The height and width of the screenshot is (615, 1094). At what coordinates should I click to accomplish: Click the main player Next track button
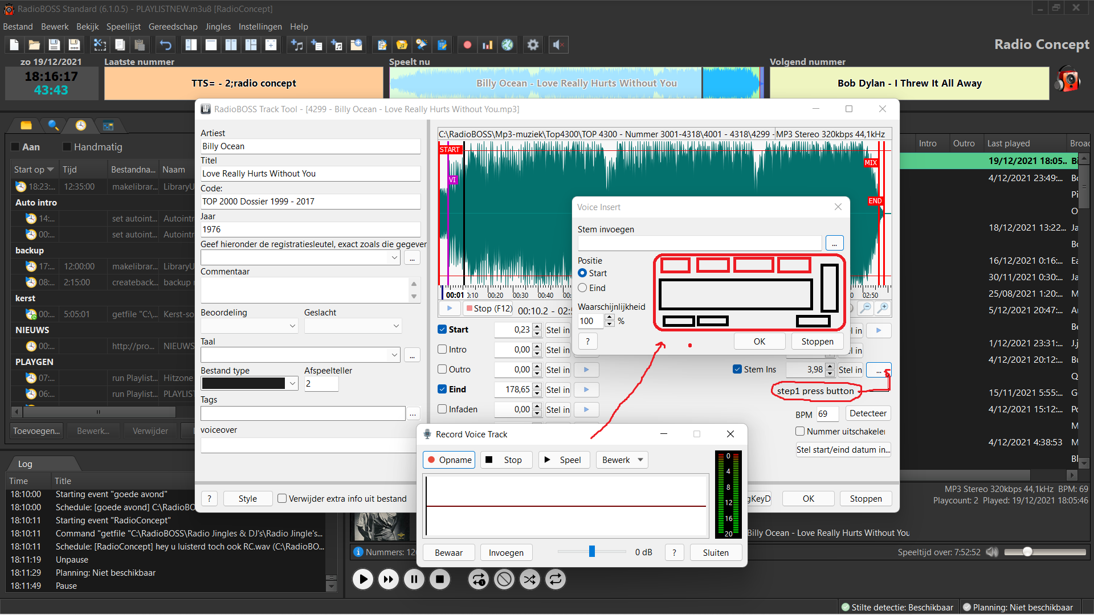point(388,580)
